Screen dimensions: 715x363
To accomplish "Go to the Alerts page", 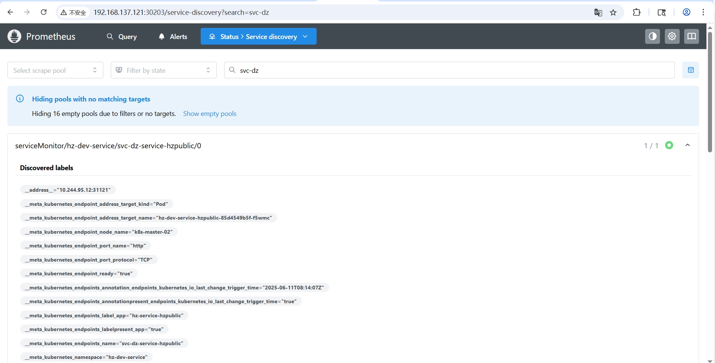I will pos(173,36).
